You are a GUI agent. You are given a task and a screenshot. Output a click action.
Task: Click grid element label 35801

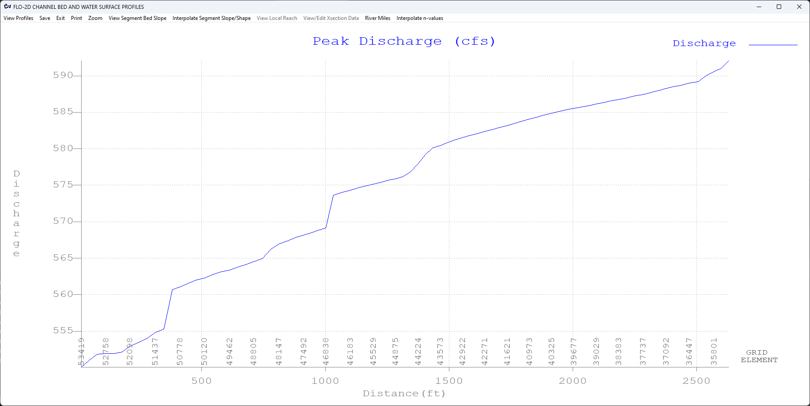coord(714,352)
